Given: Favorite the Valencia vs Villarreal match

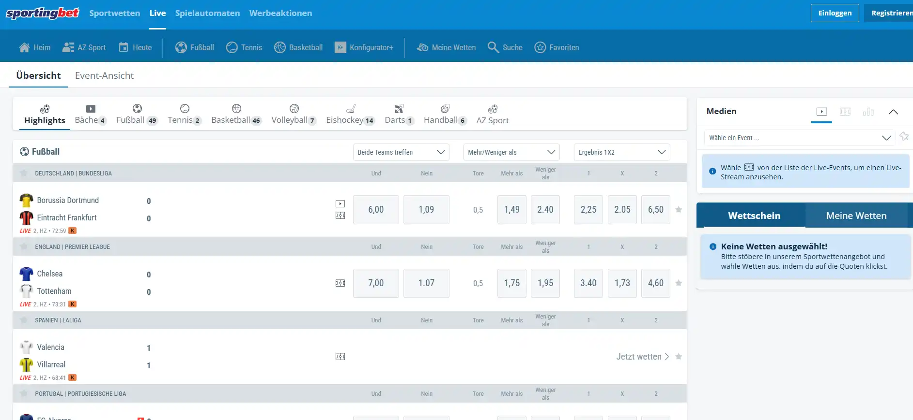Looking at the screenshot, I should point(679,357).
